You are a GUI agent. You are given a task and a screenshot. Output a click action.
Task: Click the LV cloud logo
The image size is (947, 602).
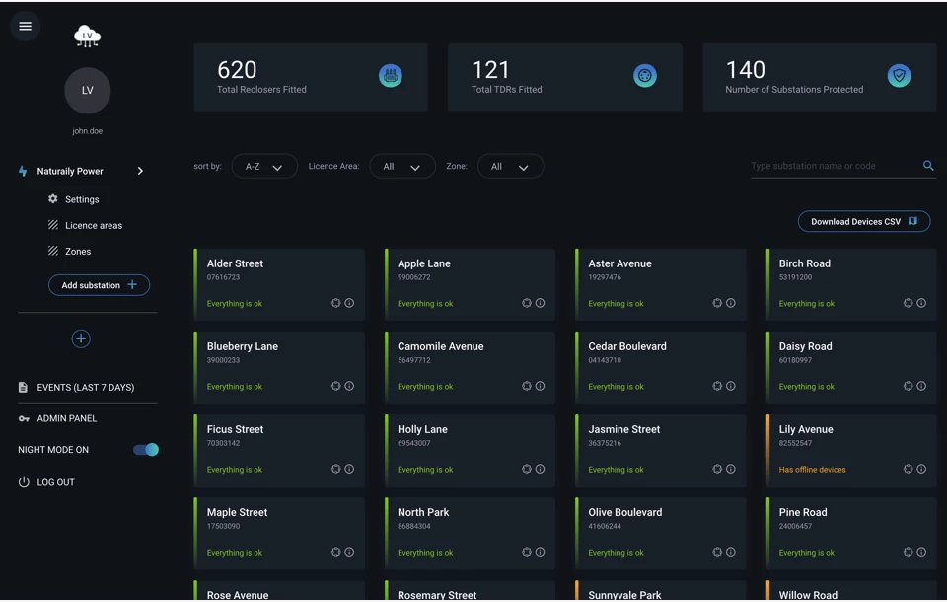(x=87, y=37)
